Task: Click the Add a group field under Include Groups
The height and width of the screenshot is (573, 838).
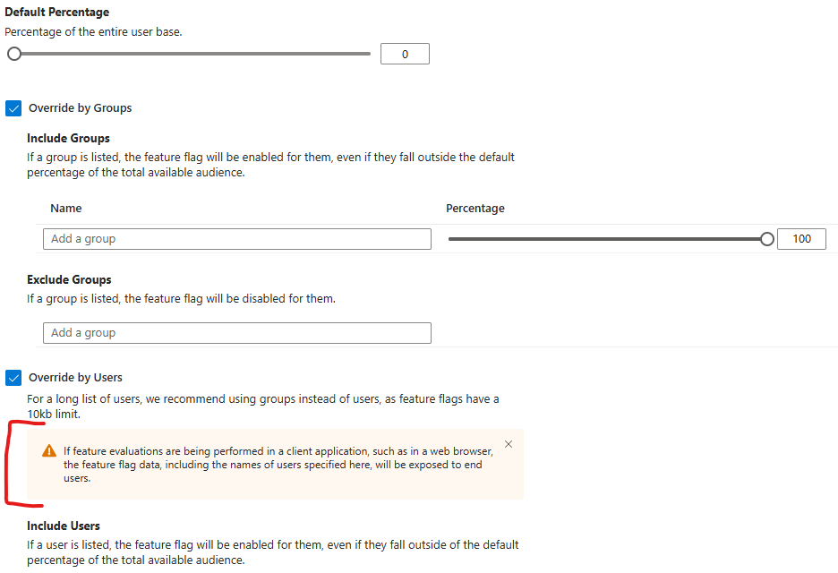Action: click(x=236, y=238)
